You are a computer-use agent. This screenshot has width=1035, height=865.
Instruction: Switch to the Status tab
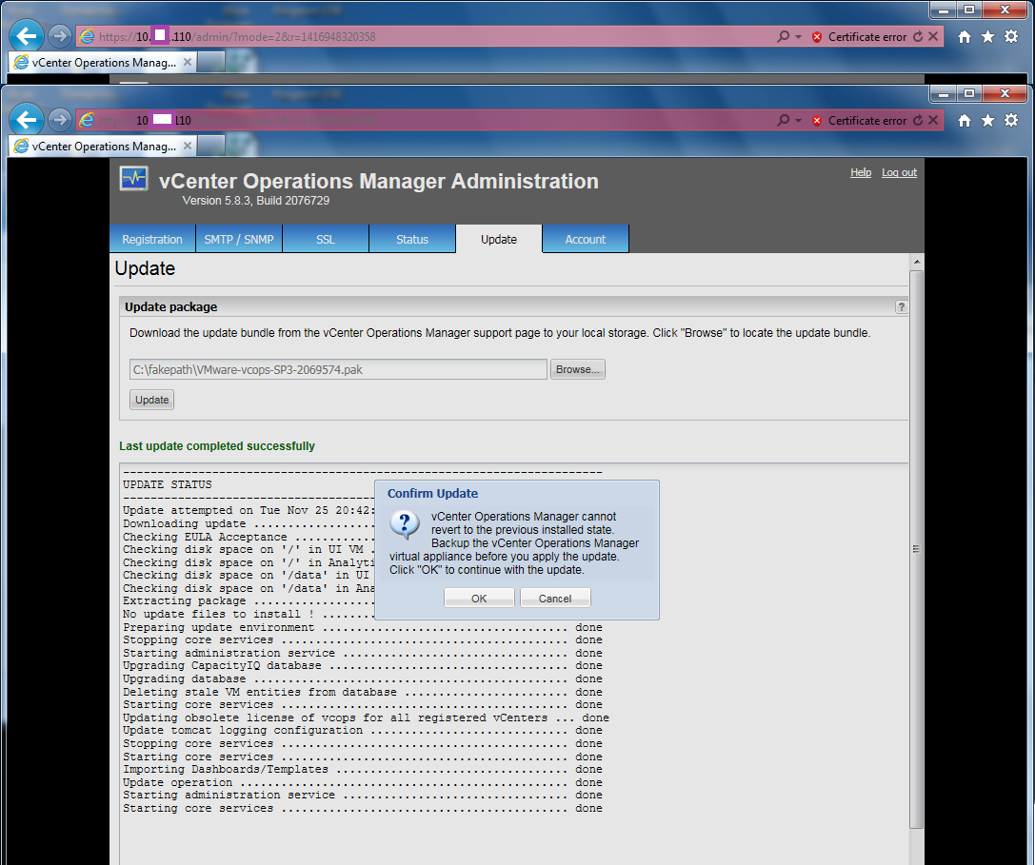coord(412,239)
